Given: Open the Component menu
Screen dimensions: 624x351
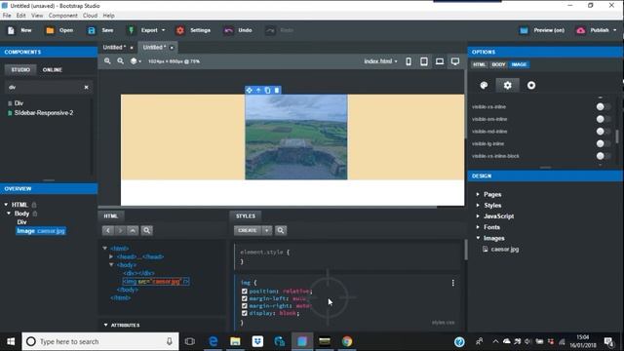Looking at the screenshot, I should (x=62, y=16).
